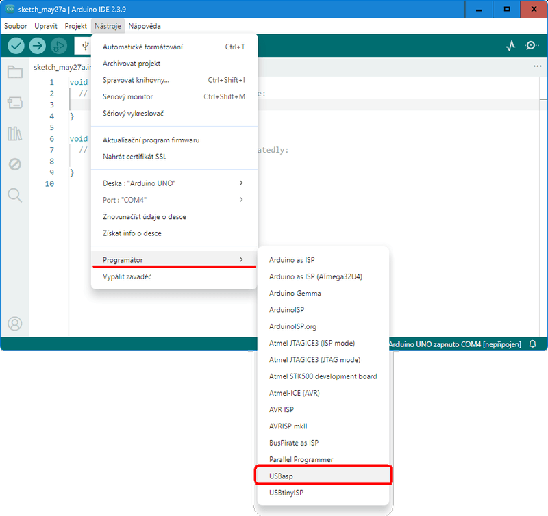548x516 pixels.
Task: Open the Debug sidebar panel icon
Action: 15,164
